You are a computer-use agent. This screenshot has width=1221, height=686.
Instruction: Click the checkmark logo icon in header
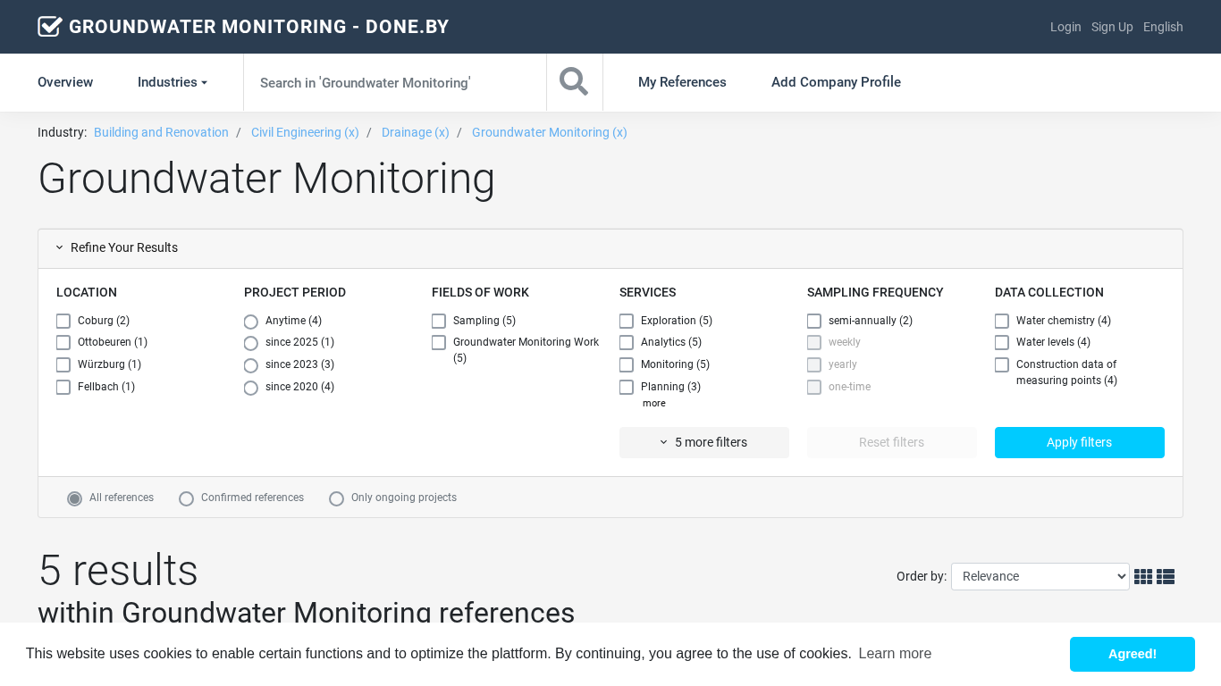point(50,27)
